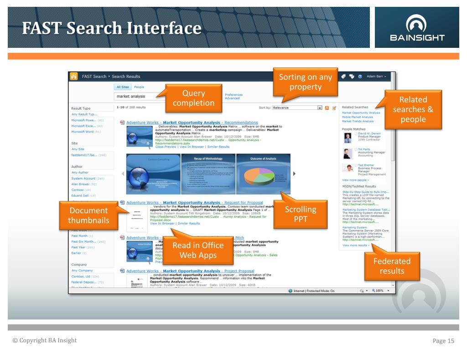Filter by Past Year date
The height and width of the screenshot is (350, 467).
83,247
